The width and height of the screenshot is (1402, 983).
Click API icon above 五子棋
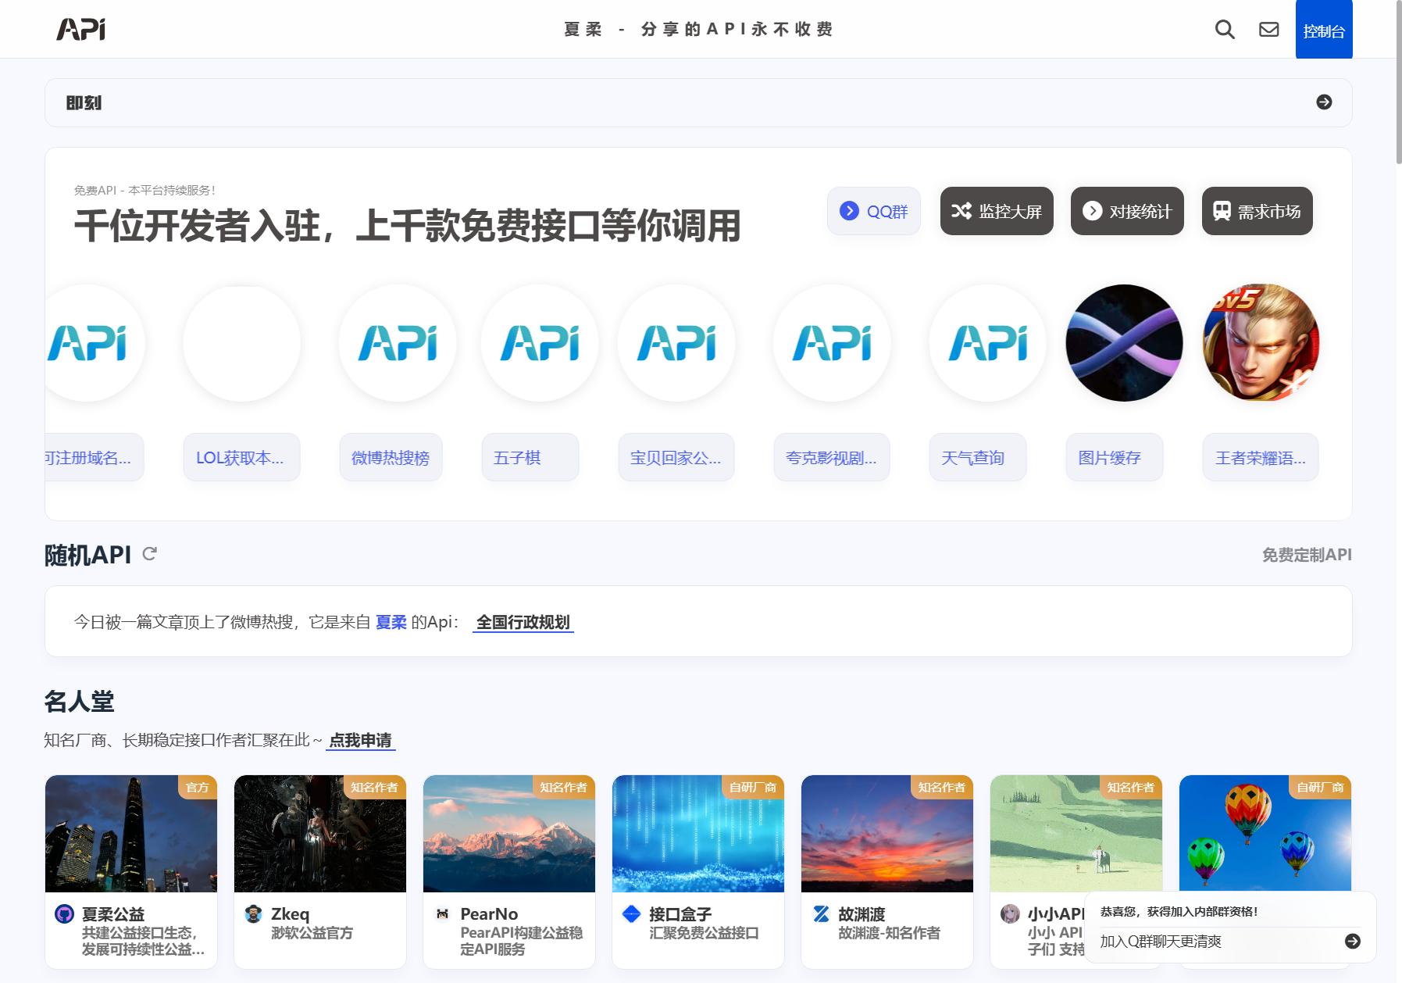540,343
